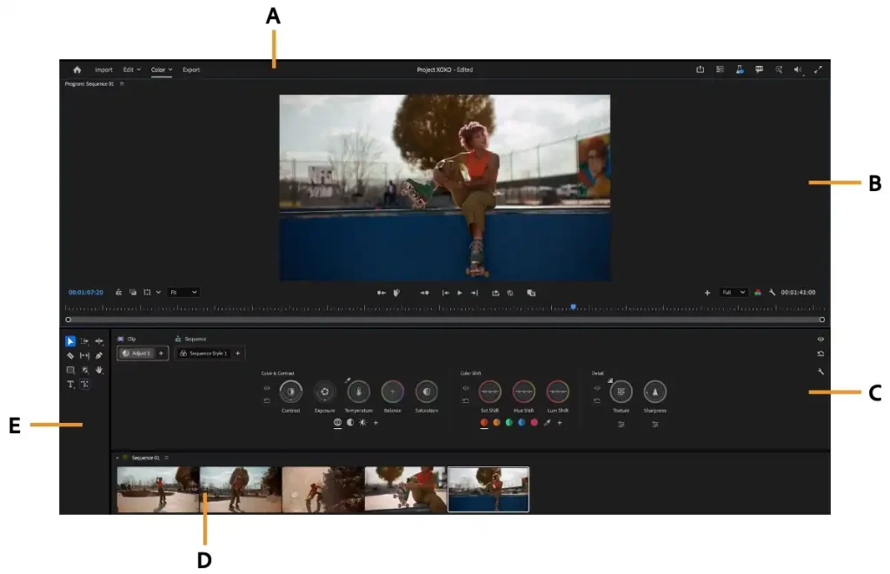Toggle Color Shift section visibility eye

coord(466,387)
